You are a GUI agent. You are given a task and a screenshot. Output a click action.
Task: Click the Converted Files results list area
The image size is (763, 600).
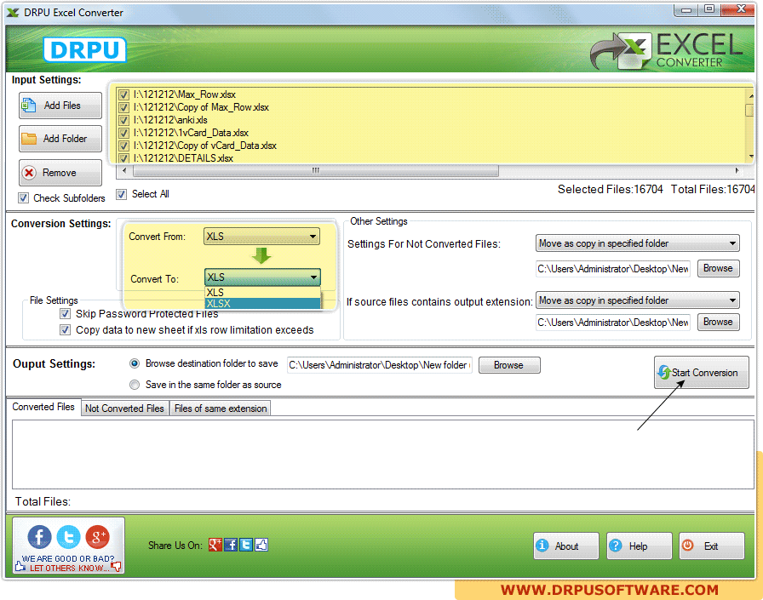click(383, 454)
